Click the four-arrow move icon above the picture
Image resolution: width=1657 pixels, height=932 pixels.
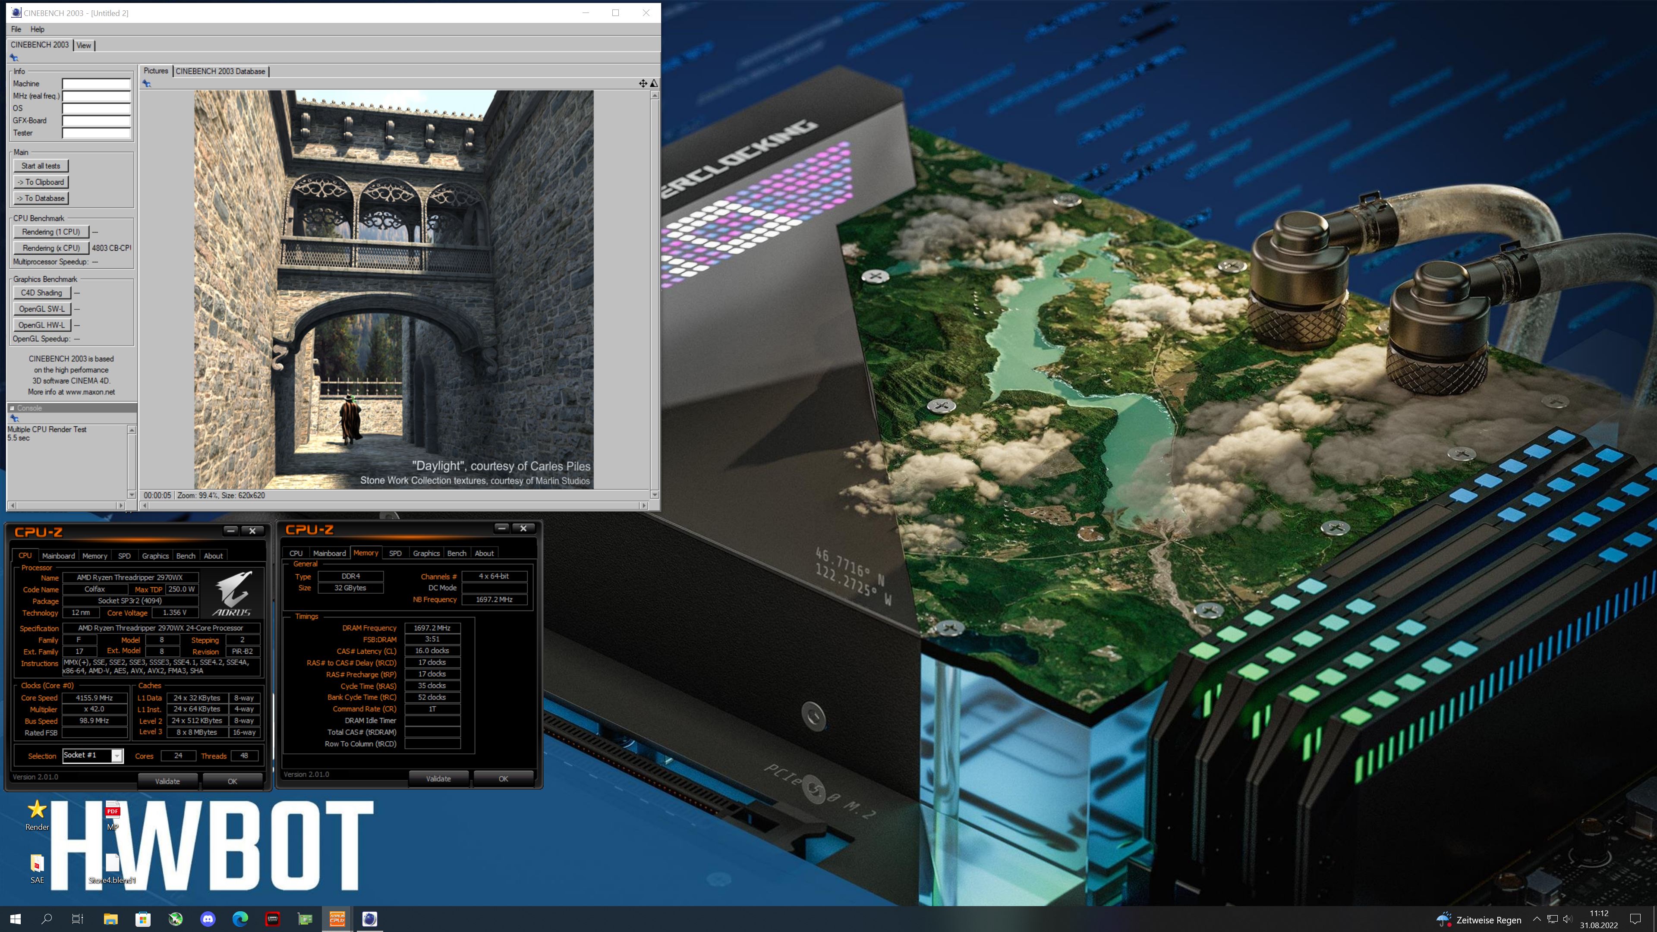click(643, 83)
